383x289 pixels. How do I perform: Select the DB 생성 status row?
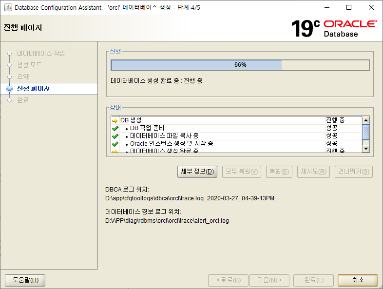(236, 120)
